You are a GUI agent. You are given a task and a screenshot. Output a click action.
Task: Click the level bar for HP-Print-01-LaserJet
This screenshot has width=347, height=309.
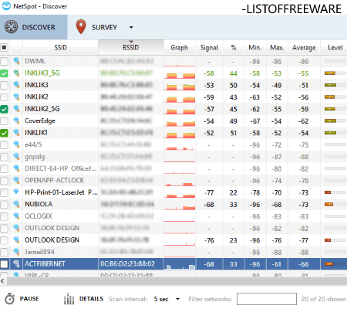click(x=335, y=192)
